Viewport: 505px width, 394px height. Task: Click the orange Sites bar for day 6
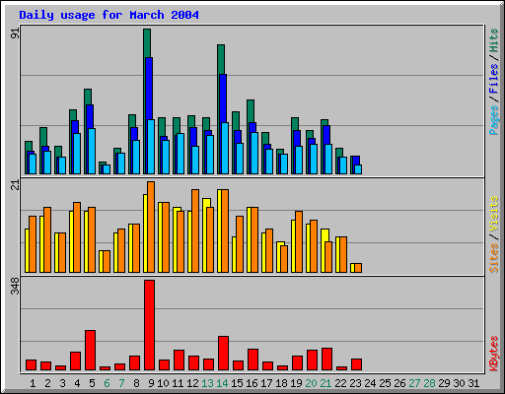pyautogui.click(x=107, y=261)
